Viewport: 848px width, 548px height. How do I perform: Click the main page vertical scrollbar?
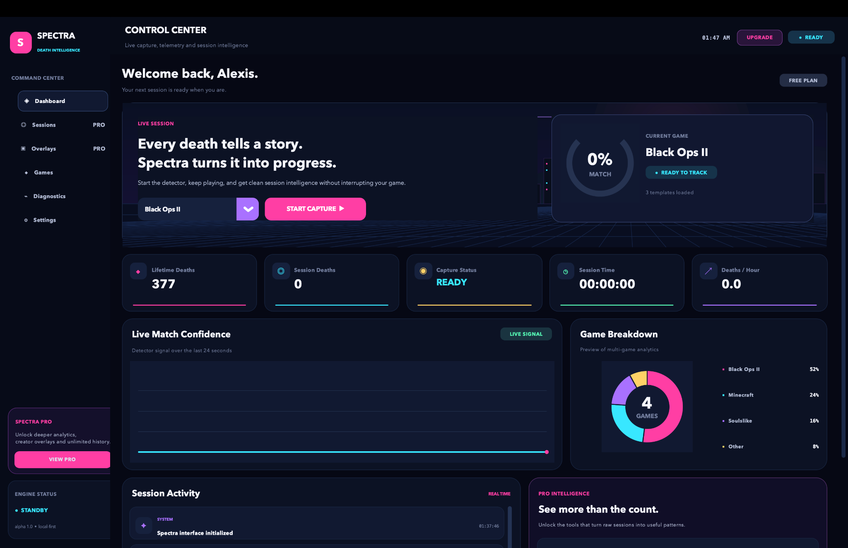[x=843, y=256]
